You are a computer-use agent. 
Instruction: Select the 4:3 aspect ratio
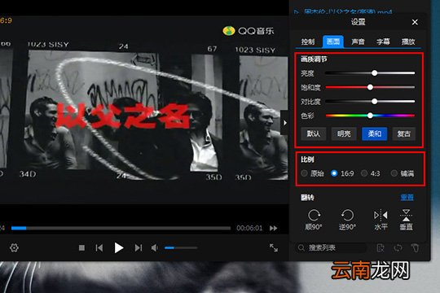pos(371,173)
